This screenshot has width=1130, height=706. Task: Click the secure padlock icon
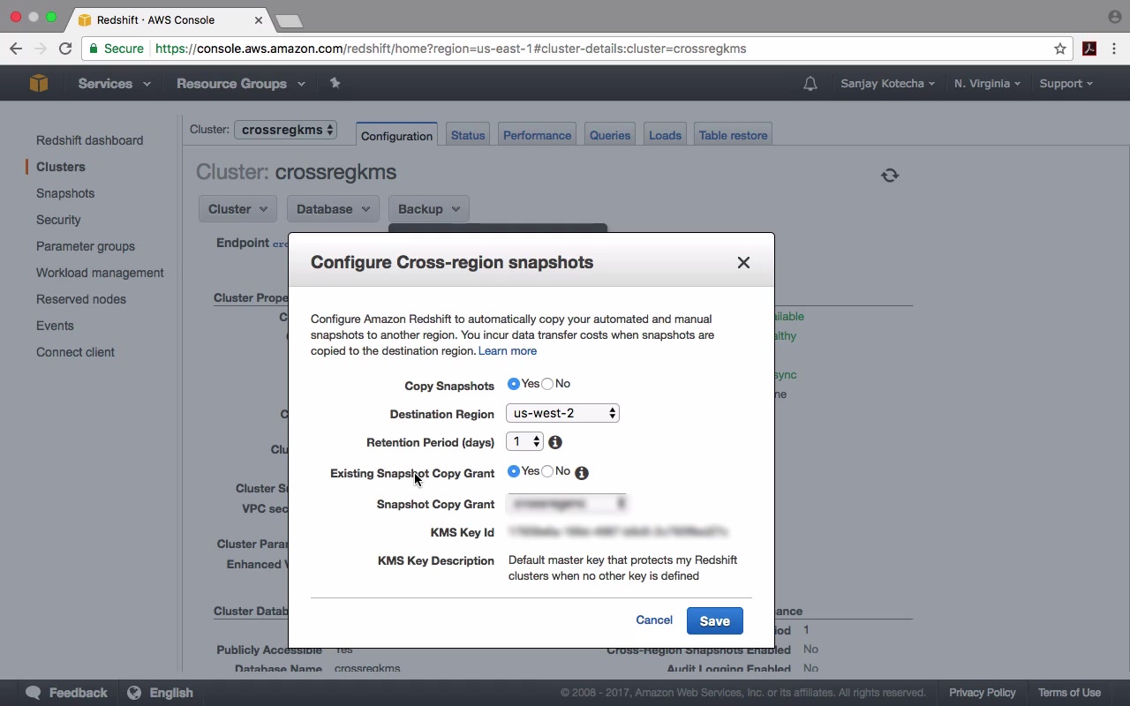[x=94, y=49]
